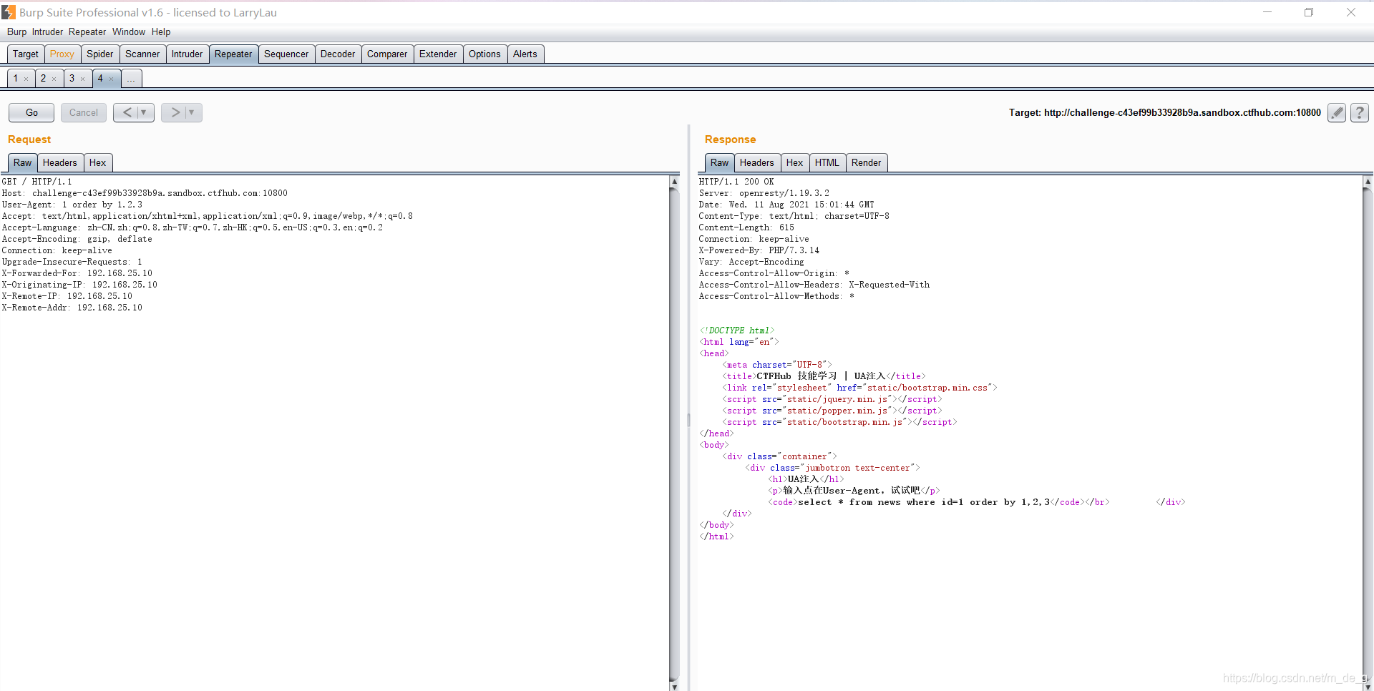The height and width of the screenshot is (691, 1374).
Task: Click the Server: openresty header line
Action: click(764, 193)
